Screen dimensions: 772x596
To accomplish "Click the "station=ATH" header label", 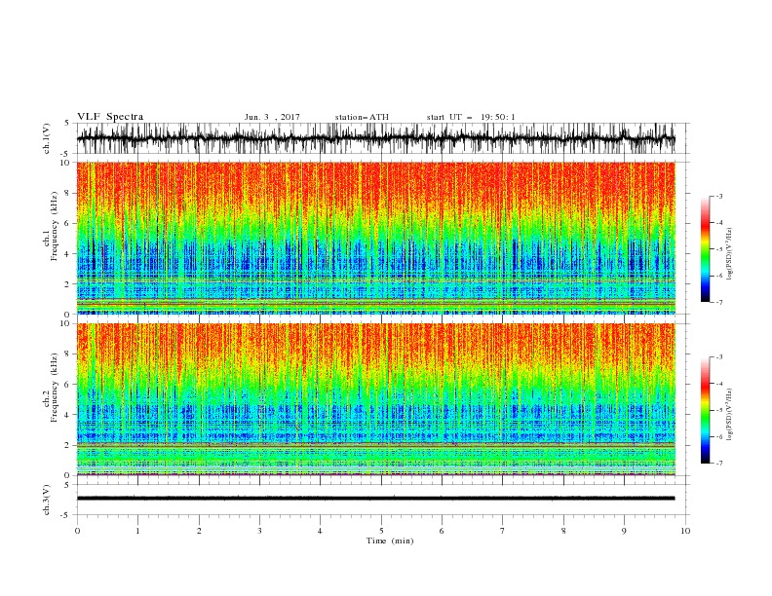I will [x=362, y=117].
